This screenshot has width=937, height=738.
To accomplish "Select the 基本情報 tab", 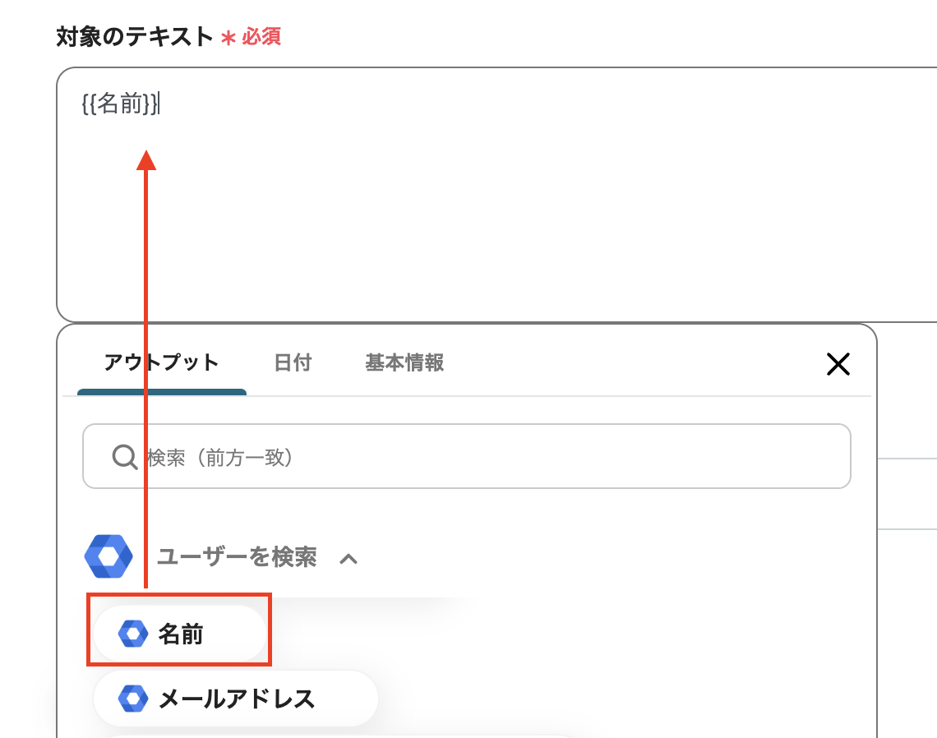I will tap(404, 362).
